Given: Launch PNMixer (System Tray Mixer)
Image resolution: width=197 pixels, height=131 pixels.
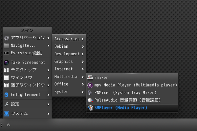Looking at the screenshot, I should [132, 93].
